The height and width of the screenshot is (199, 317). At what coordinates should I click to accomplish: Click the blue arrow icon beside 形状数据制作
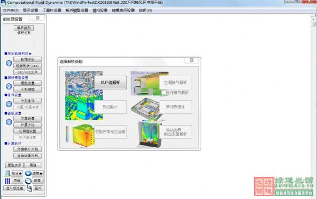coord(9,64)
